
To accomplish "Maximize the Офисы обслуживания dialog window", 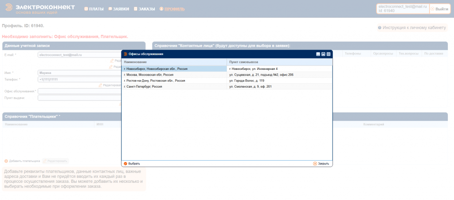I will (x=323, y=54).
